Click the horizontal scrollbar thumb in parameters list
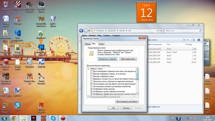 coord(105,96)
